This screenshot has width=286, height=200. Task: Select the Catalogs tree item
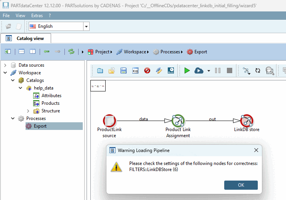tap(35, 80)
